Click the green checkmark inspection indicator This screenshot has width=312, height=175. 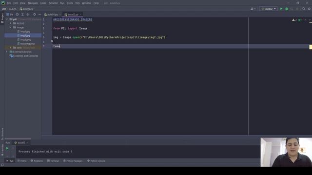[300, 20]
